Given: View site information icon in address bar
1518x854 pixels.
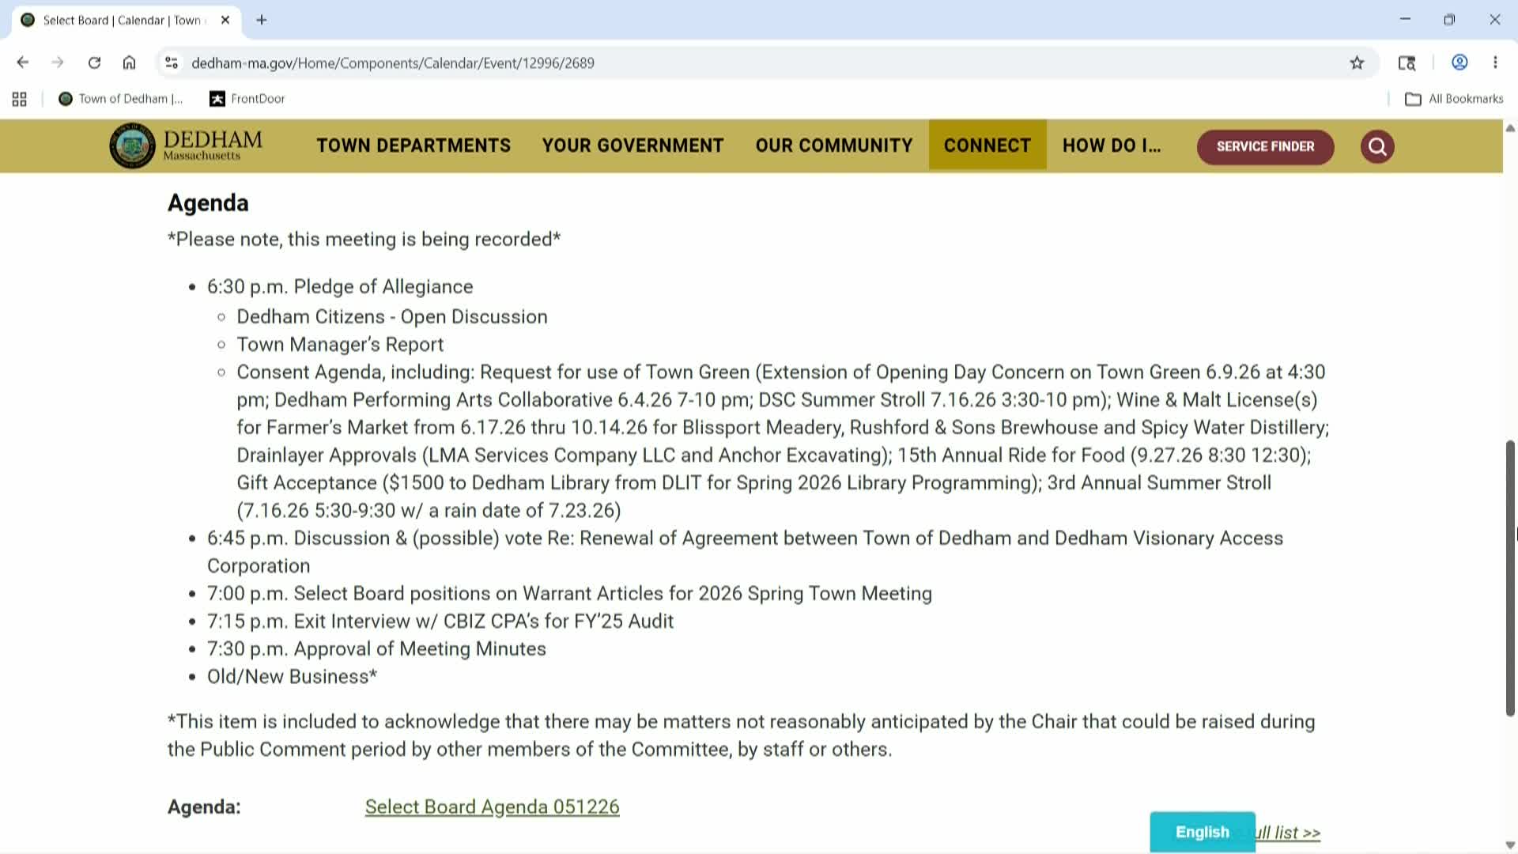Looking at the screenshot, I should point(172,62).
